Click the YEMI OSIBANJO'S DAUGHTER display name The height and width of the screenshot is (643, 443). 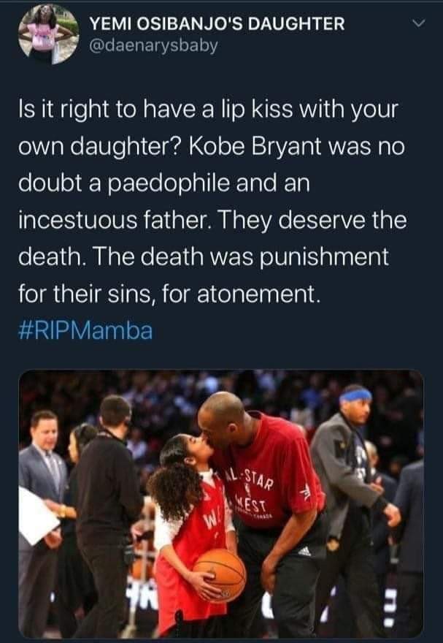click(217, 24)
